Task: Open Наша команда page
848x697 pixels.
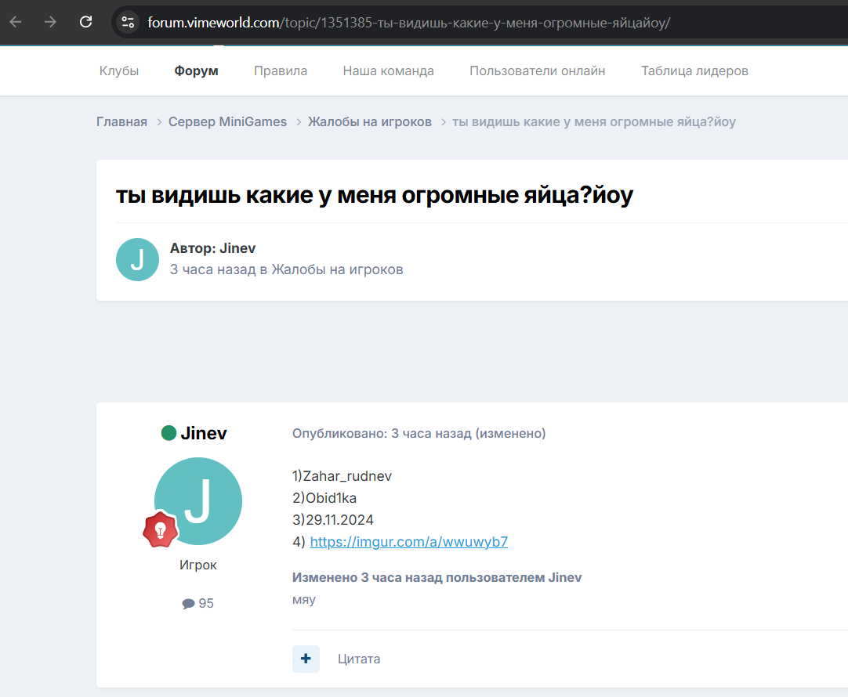Action: (388, 70)
